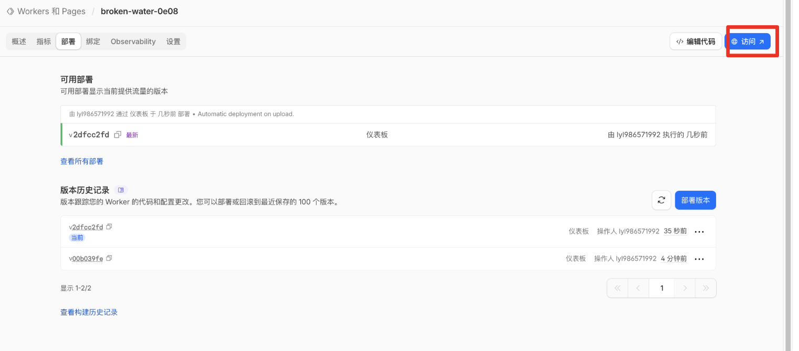Click the 编辑代码 button
Viewport: 799px width, 351px height.
696,42
